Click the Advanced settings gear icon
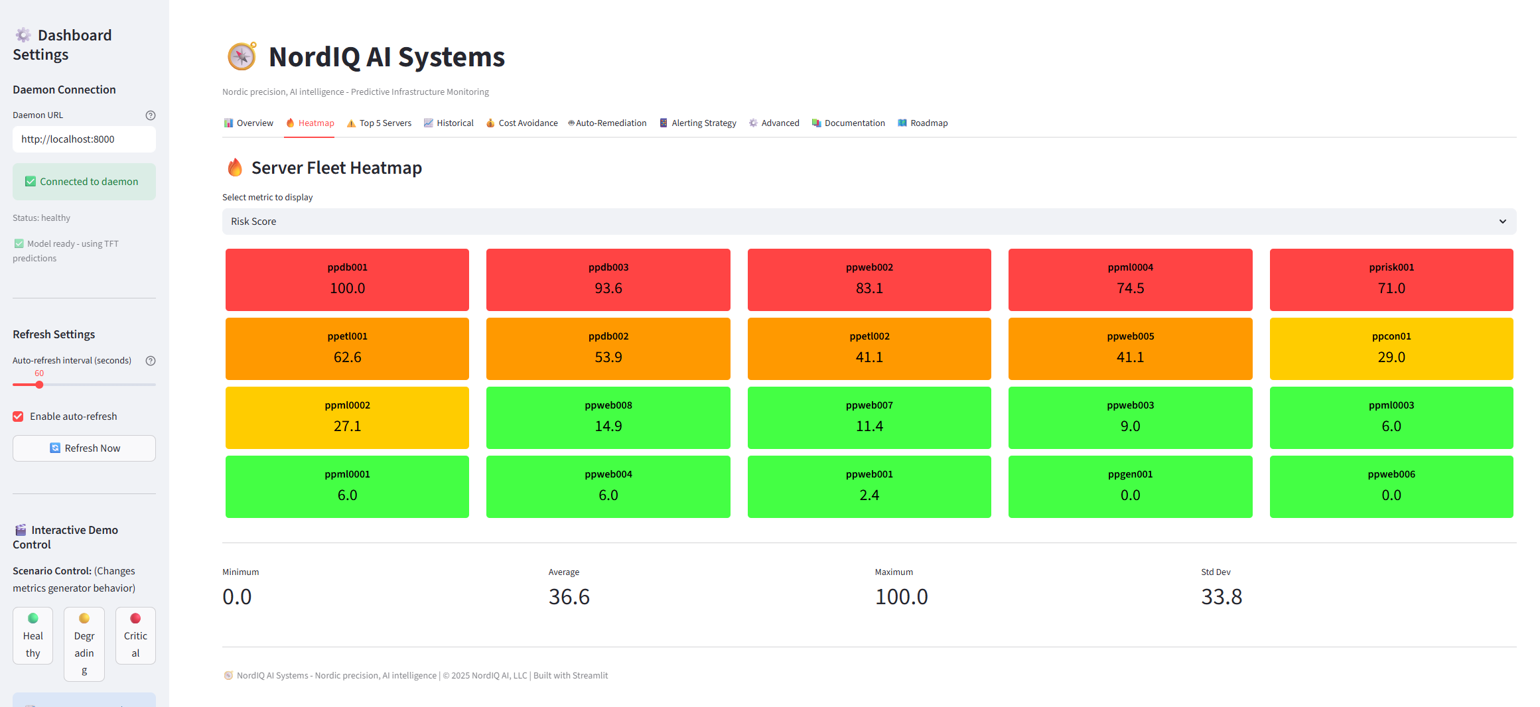 753,123
